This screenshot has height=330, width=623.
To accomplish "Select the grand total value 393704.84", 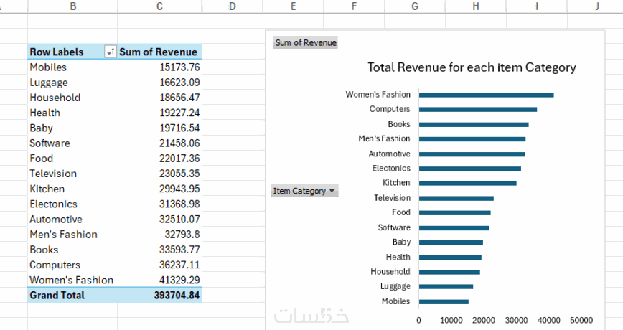I will [160, 295].
